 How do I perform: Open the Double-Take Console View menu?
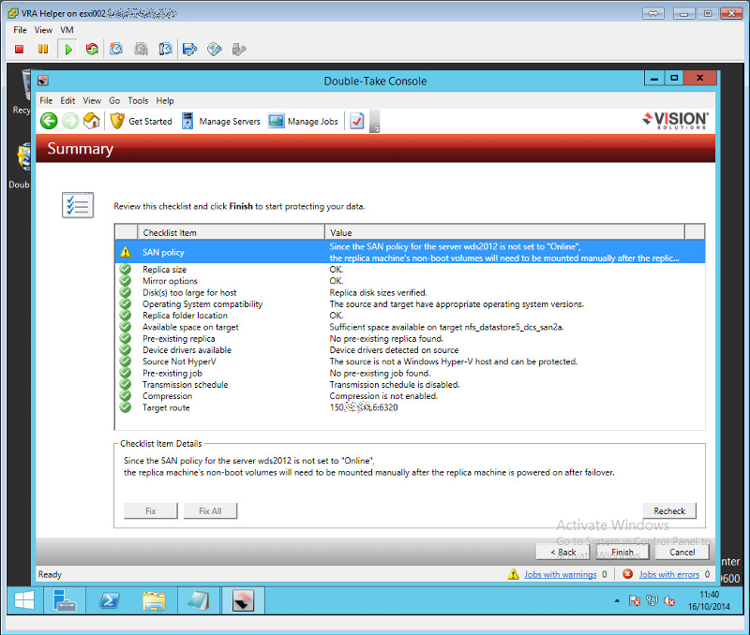(92, 101)
